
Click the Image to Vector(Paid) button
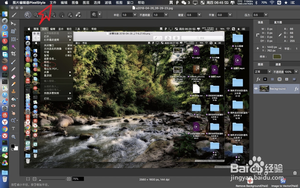283,182
